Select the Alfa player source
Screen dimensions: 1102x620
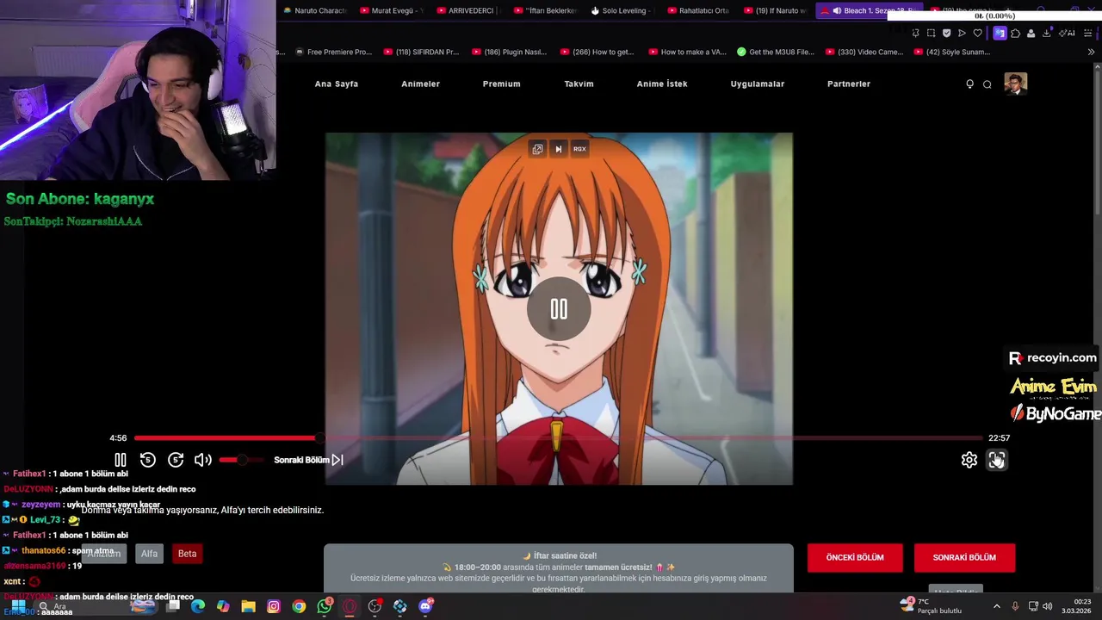pos(149,554)
